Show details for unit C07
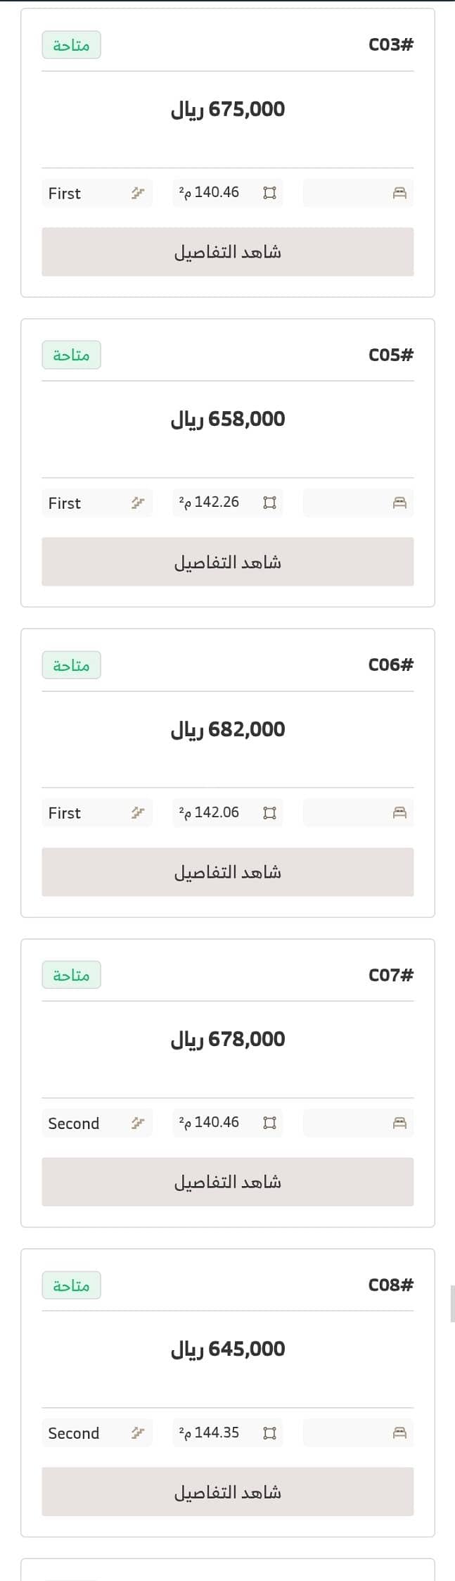The width and height of the screenshot is (455, 1581). pyautogui.click(x=228, y=1182)
